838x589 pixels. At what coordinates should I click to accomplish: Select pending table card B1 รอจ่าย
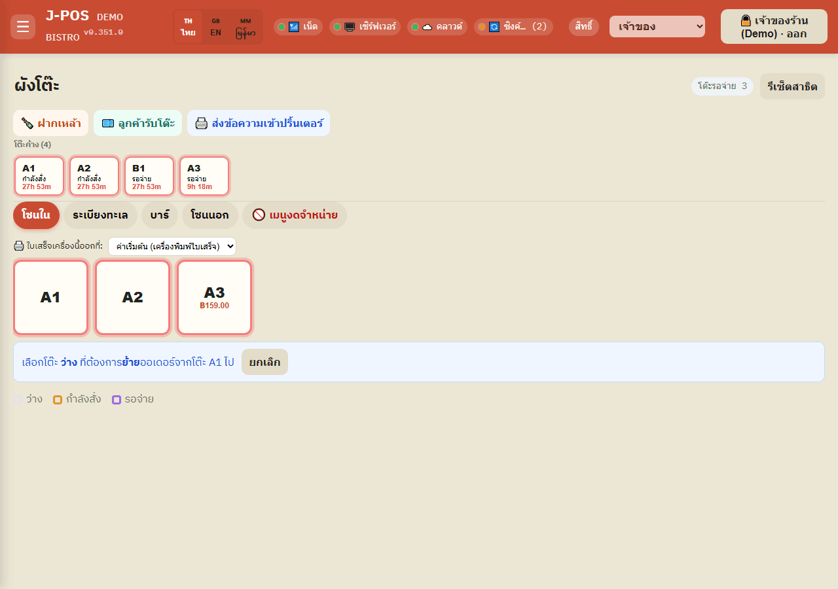tap(149, 176)
